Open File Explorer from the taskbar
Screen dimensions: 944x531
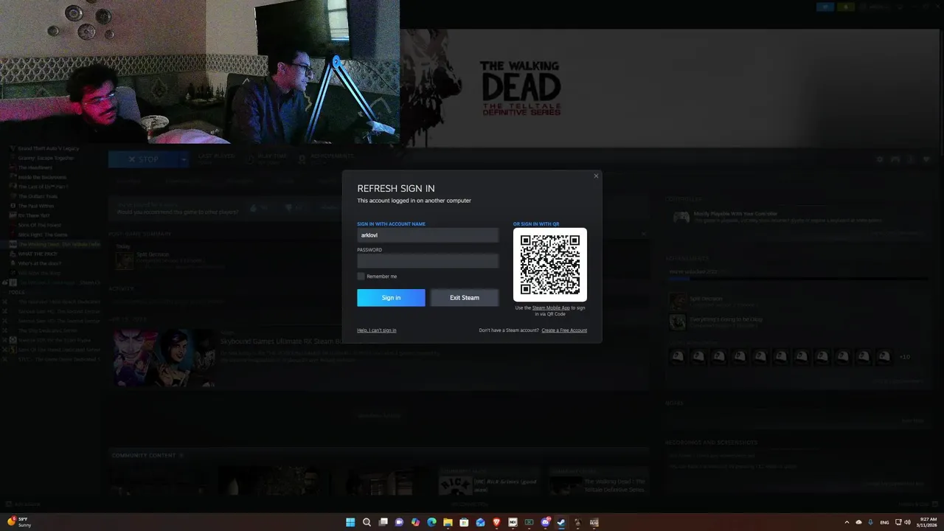pyautogui.click(x=448, y=522)
